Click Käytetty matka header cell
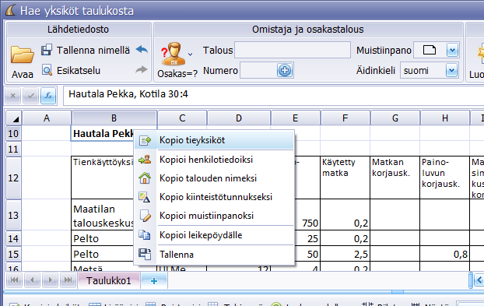484x306 pixels. click(x=345, y=178)
